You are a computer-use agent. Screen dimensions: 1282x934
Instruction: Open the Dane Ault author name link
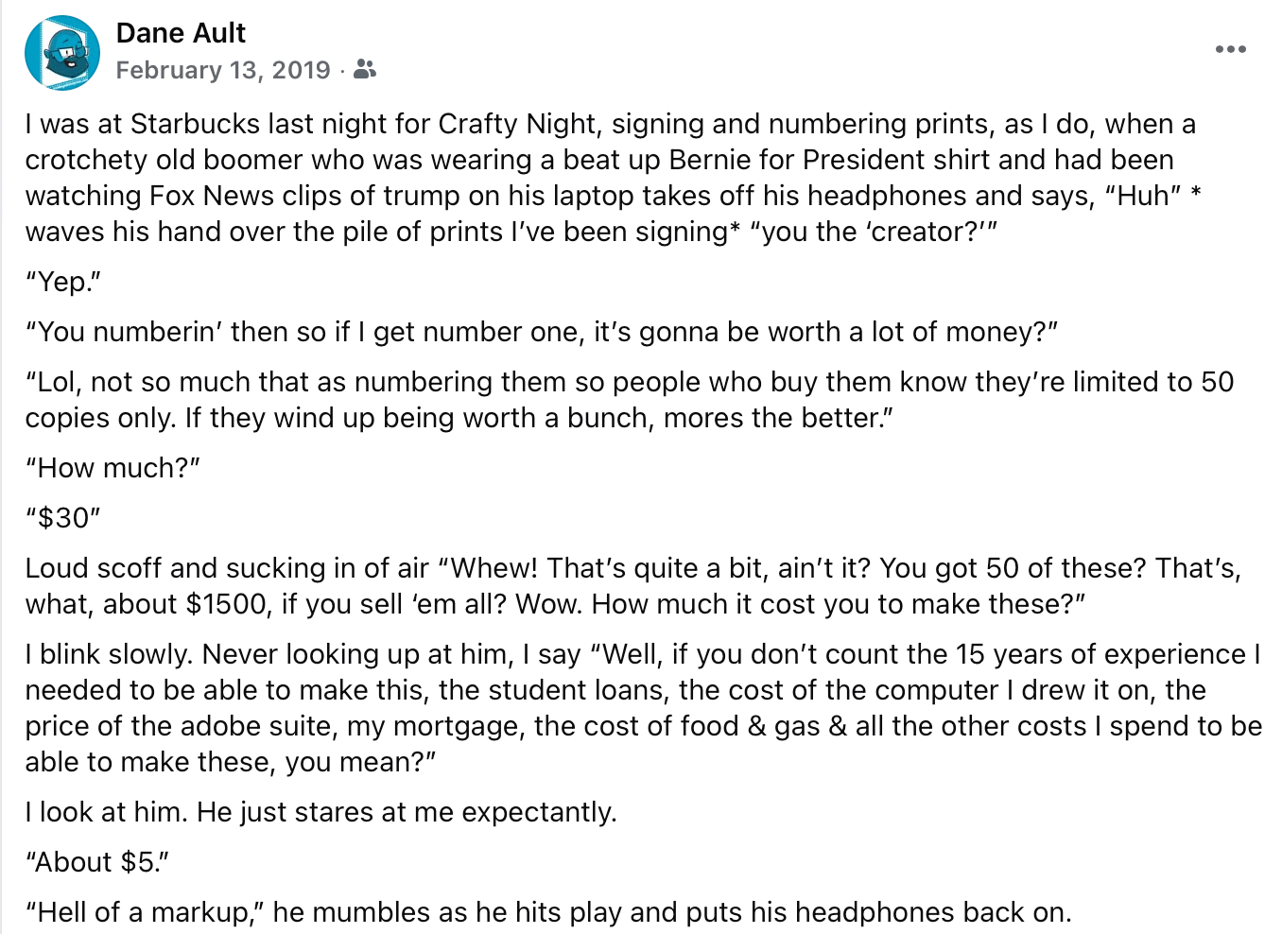point(181,33)
